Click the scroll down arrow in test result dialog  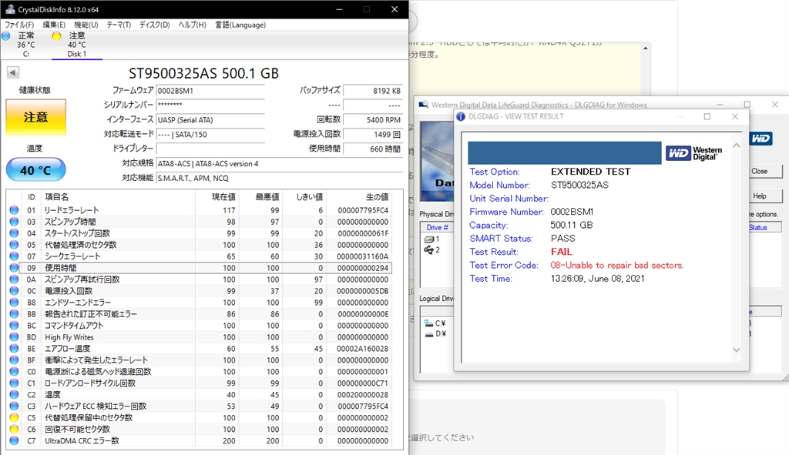click(x=736, y=350)
